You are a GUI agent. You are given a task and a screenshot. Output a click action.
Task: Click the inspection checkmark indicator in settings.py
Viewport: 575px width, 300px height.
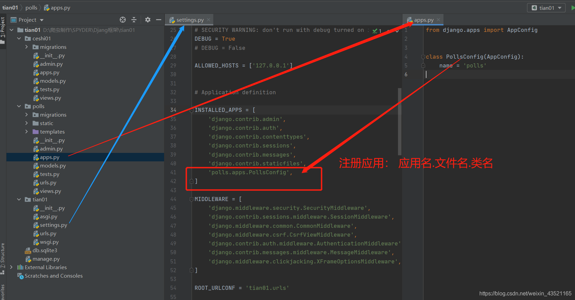[377, 31]
